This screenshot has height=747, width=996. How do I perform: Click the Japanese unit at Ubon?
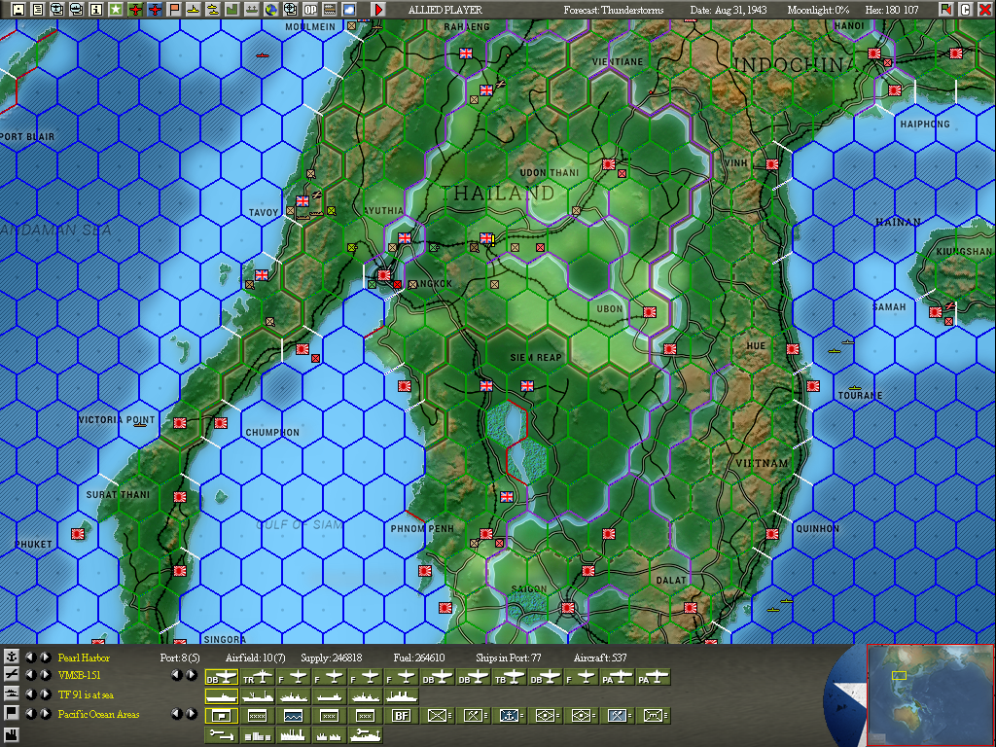click(x=649, y=312)
